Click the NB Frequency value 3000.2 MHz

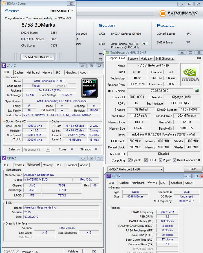pyautogui.click(x=187, y=201)
